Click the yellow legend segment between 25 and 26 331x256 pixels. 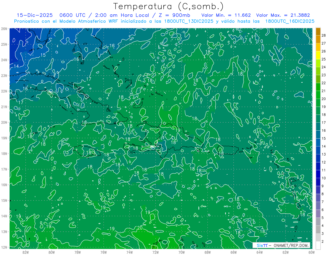(318, 55)
